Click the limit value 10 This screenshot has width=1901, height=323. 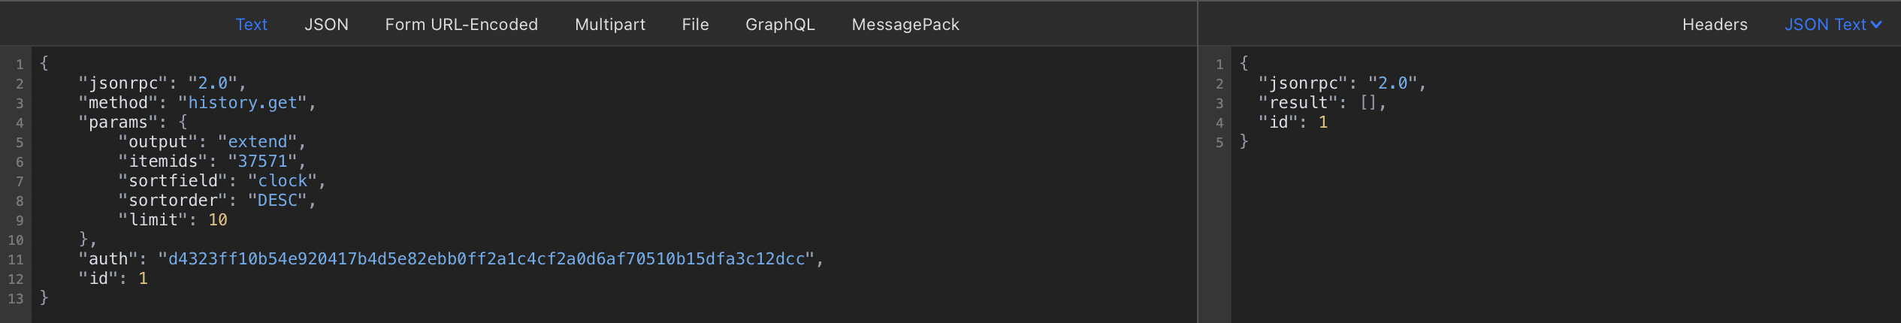218,220
